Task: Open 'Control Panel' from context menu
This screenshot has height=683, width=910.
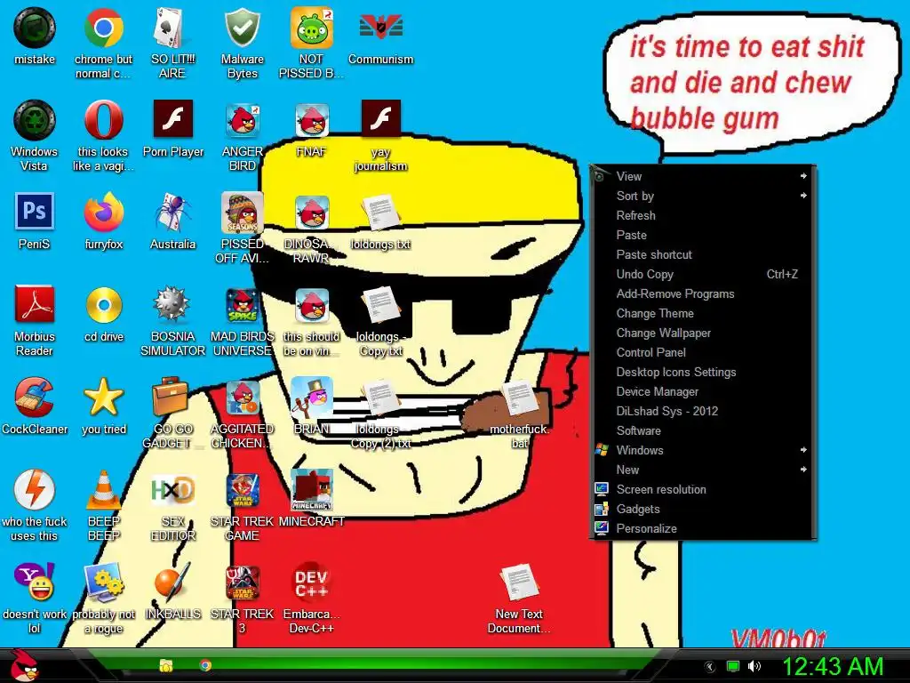Action: pos(703,352)
